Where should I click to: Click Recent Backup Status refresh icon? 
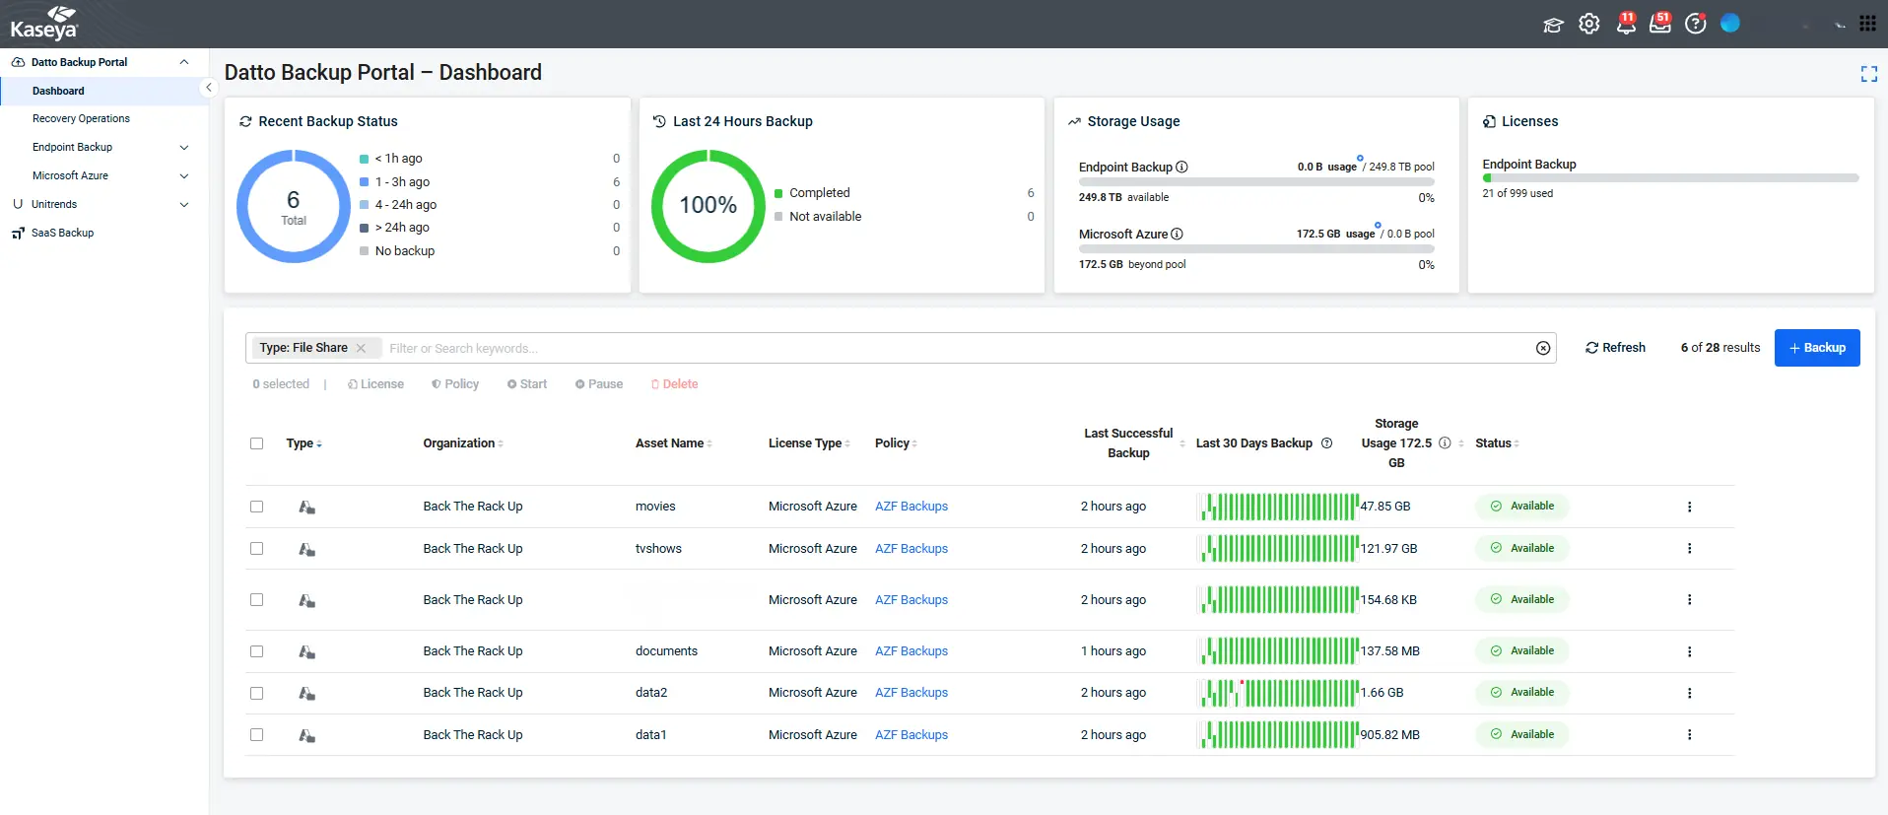click(245, 121)
